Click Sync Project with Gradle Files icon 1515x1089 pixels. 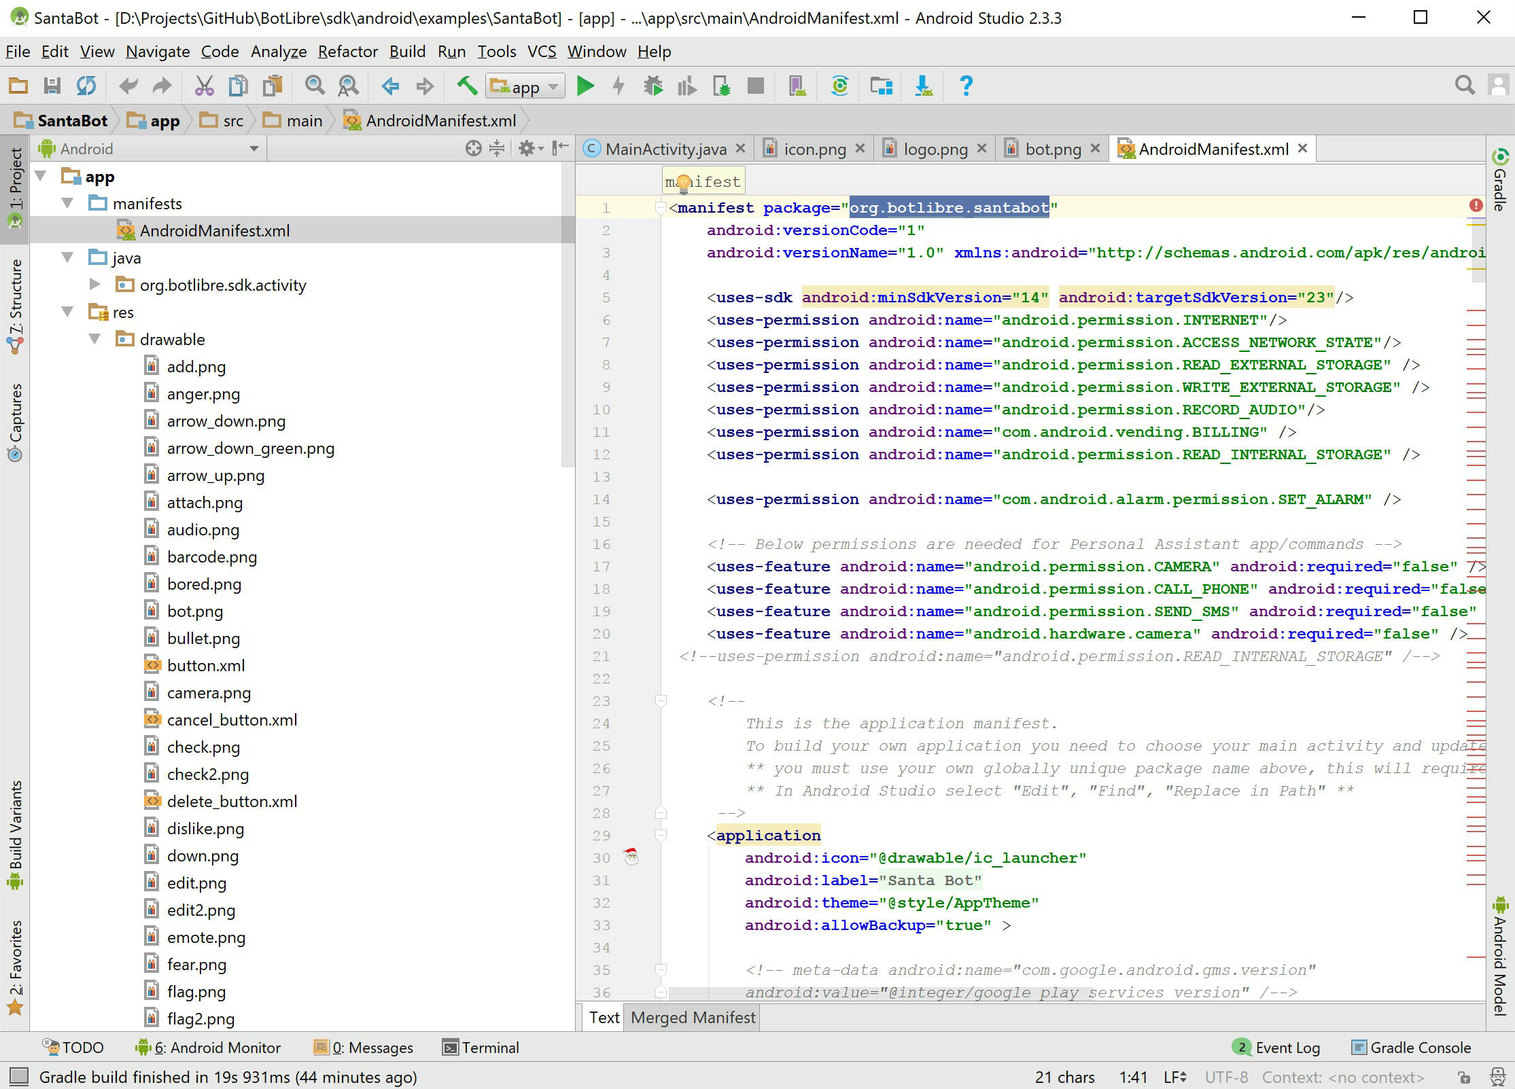click(x=840, y=86)
